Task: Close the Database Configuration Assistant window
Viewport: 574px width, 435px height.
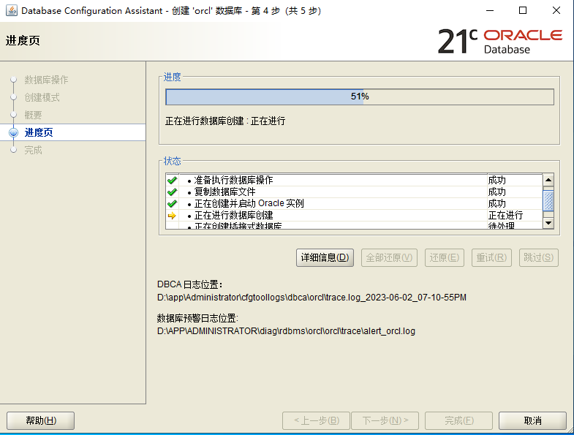Action: click(x=556, y=11)
